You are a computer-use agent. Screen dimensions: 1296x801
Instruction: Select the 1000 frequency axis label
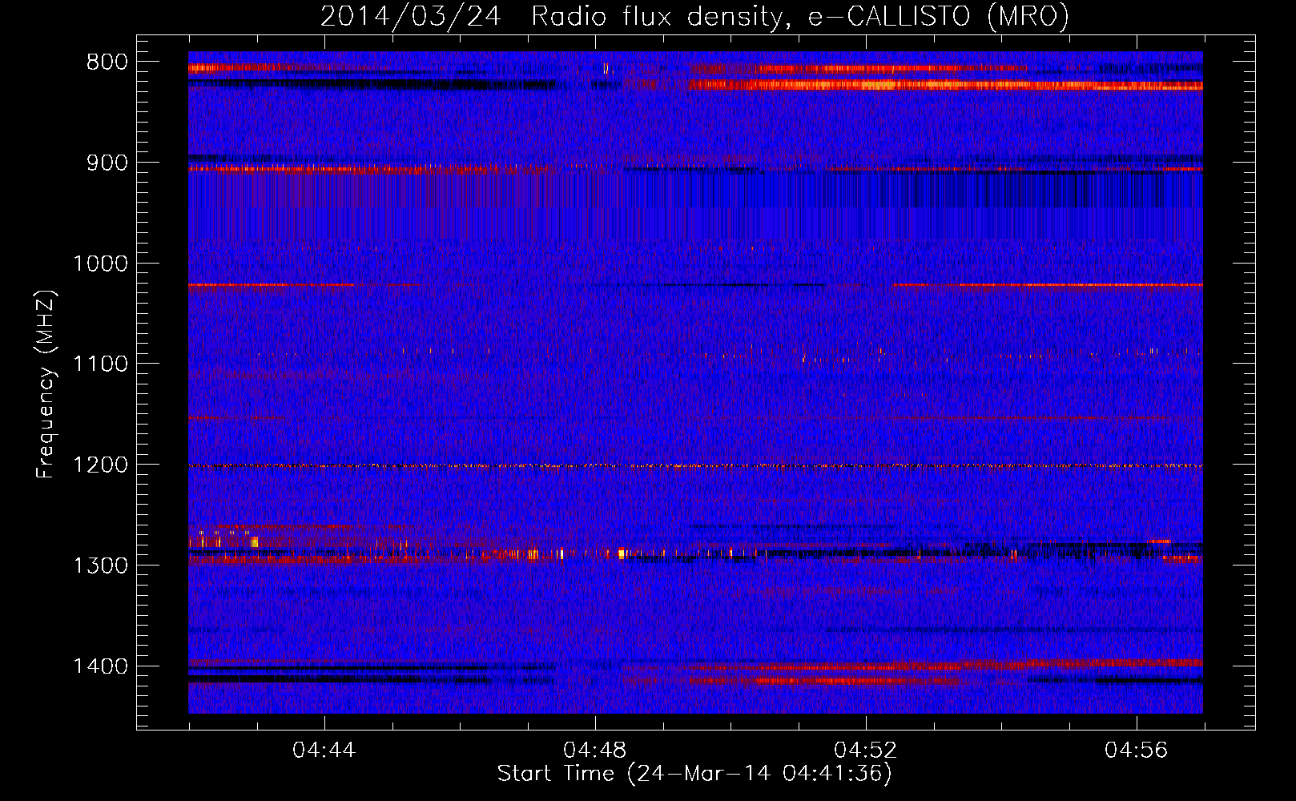coord(100,264)
